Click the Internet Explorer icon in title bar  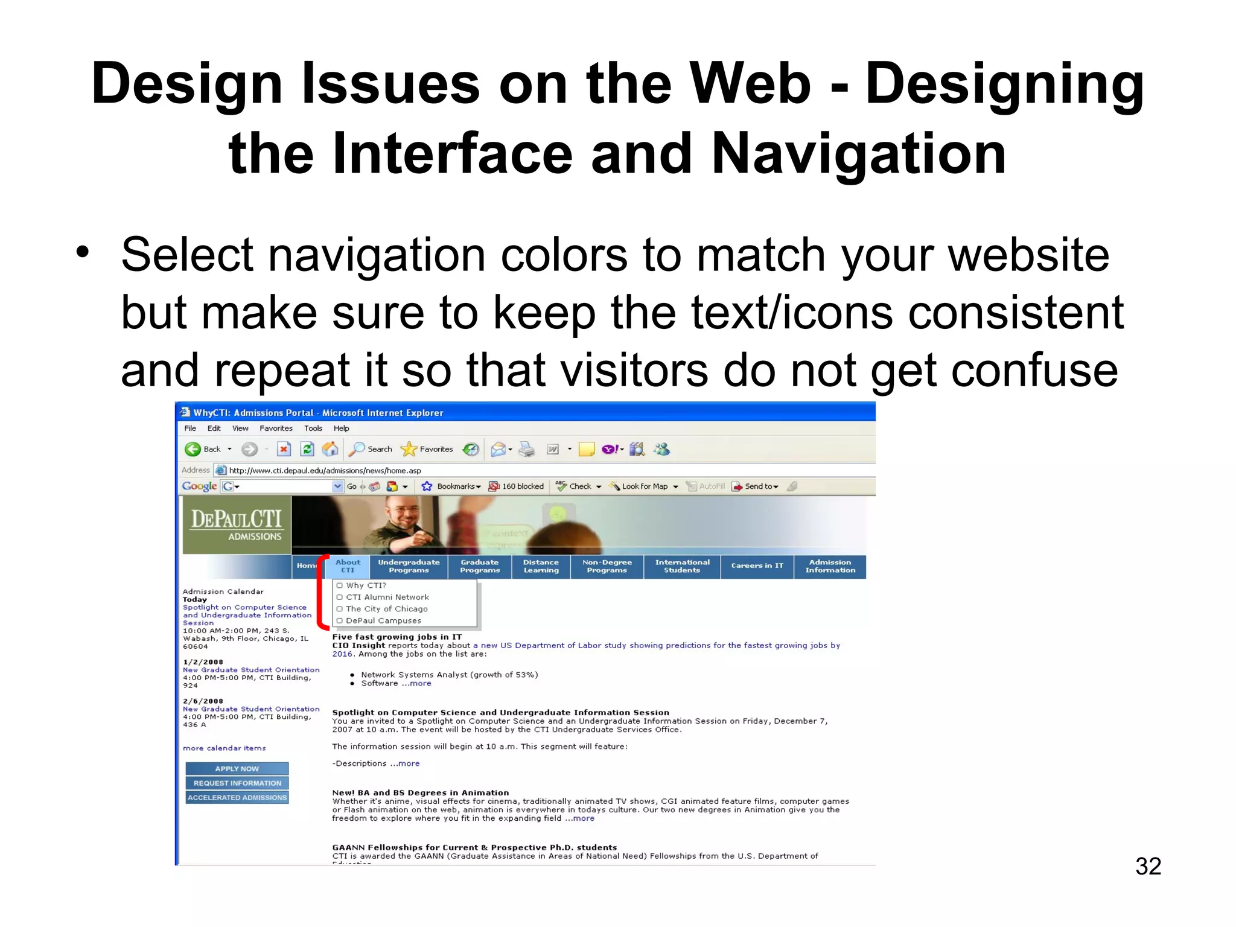click(x=185, y=412)
